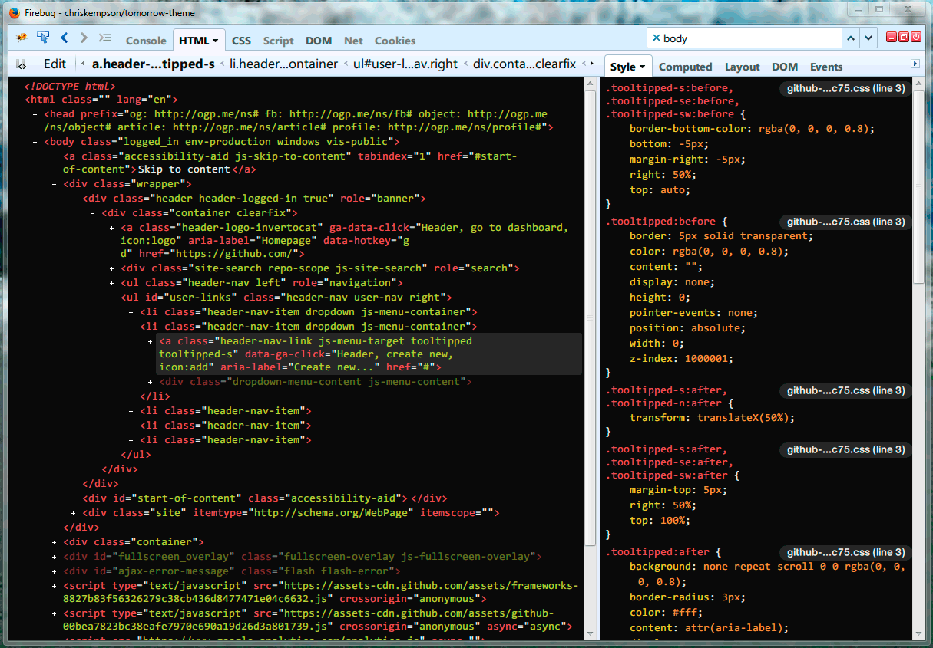The image size is (933, 648).
Task: Expand the head element node
Action: tap(36, 113)
